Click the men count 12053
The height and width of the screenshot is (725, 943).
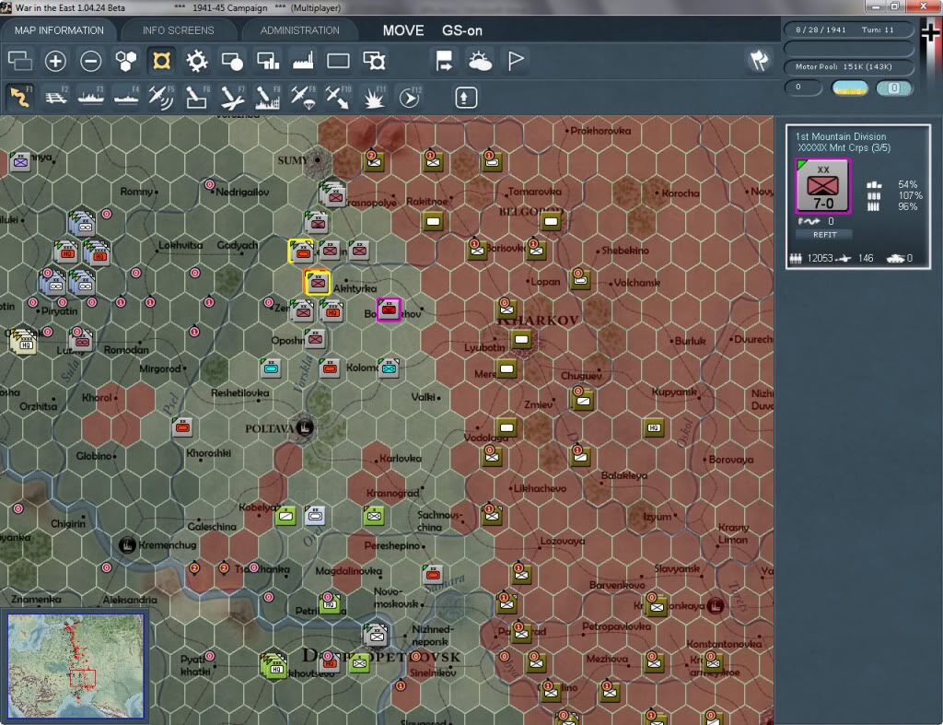click(820, 258)
